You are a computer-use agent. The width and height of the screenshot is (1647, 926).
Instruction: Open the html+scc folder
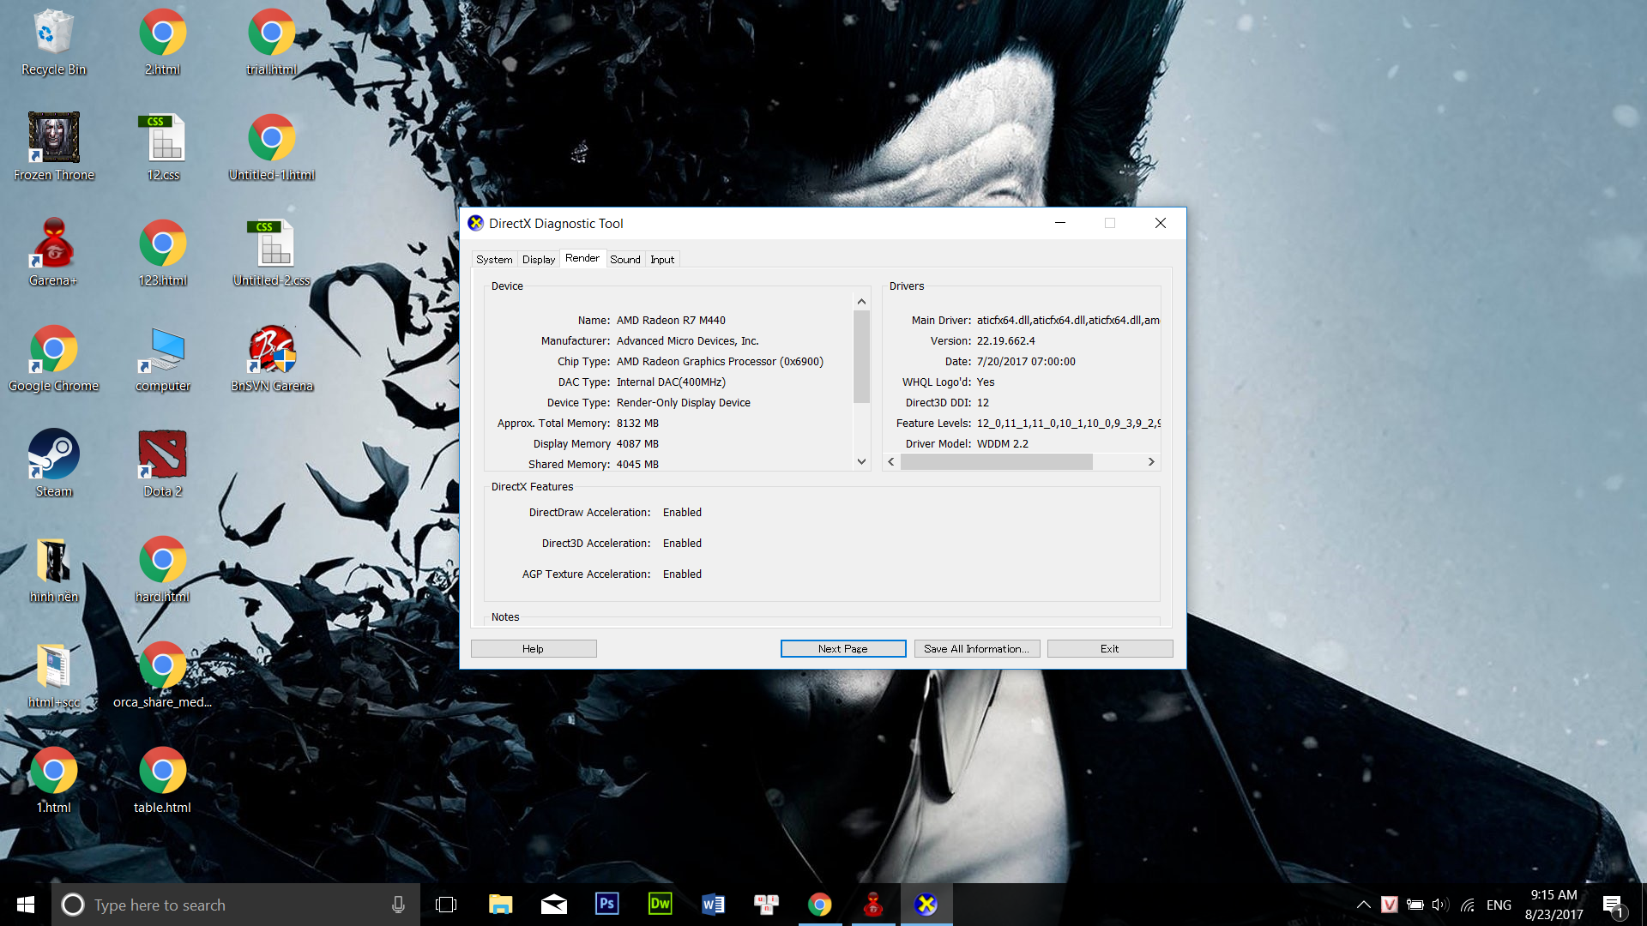tap(53, 675)
